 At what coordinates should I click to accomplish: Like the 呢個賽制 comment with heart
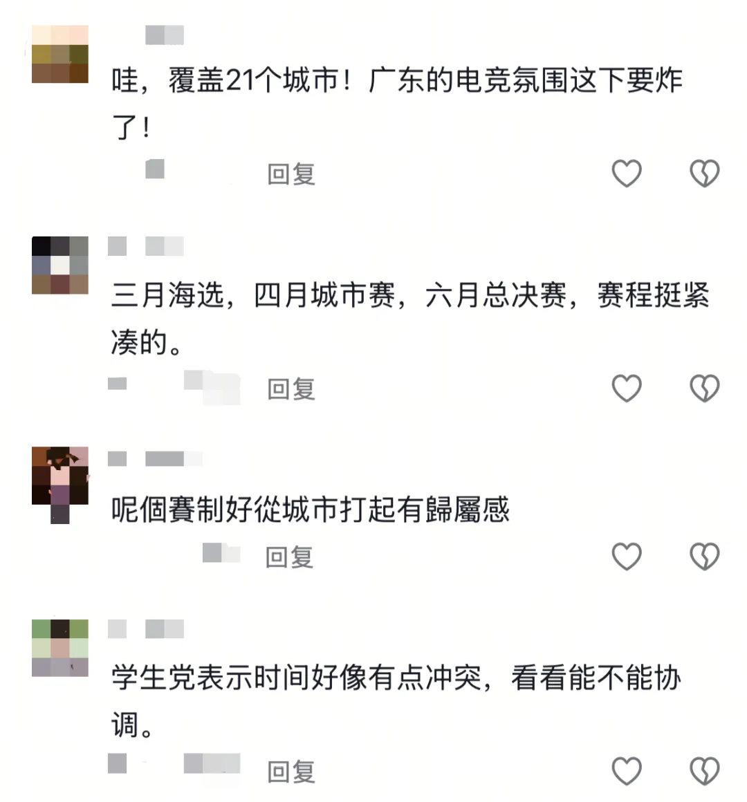coord(627,556)
